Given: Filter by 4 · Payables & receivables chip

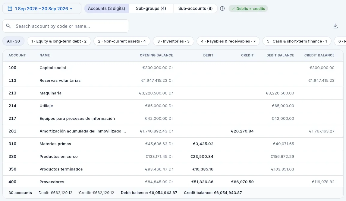Looking at the screenshot, I should click(x=228, y=41).
